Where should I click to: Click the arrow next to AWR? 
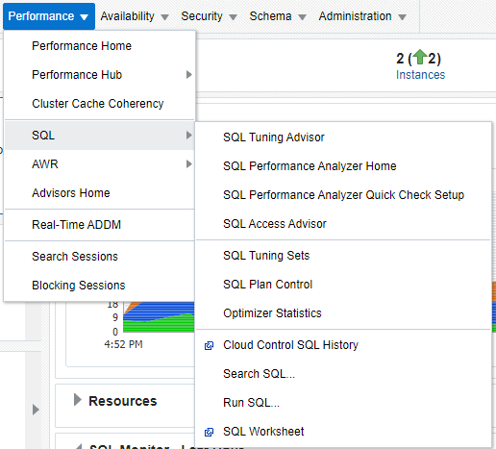pos(189,164)
